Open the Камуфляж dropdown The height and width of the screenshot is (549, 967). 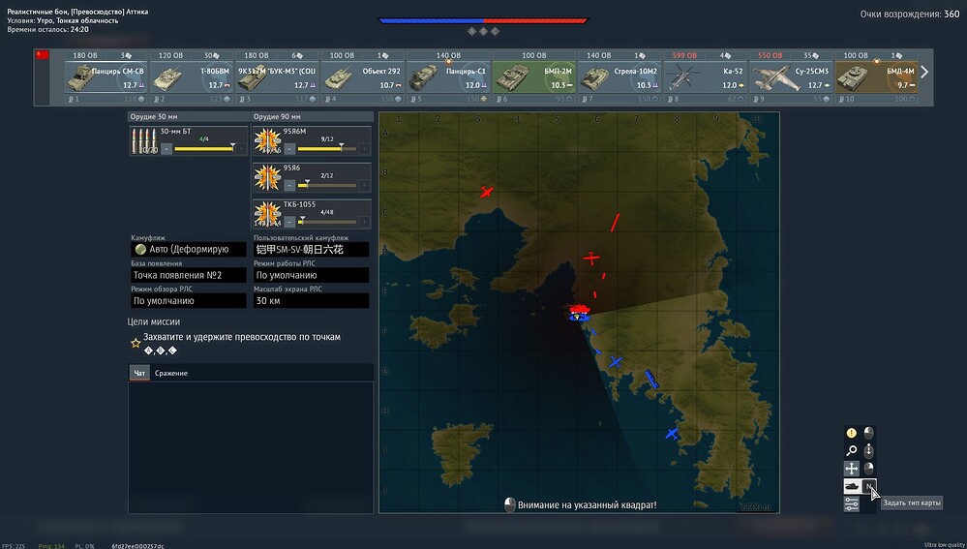188,249
